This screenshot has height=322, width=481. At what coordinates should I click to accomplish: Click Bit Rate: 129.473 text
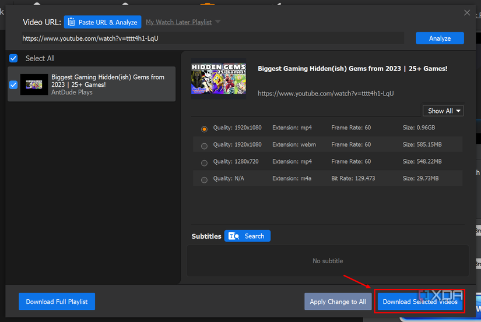pyautogui.click(x=353, y=178)
